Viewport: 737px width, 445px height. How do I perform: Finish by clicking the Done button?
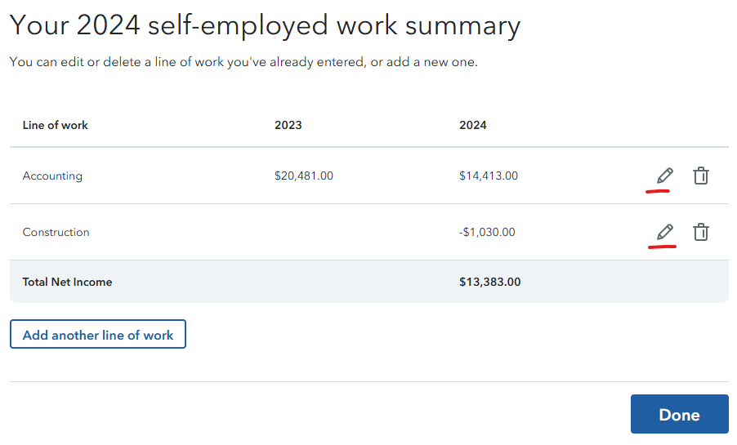pyautogui.click(x=679, y=414)
